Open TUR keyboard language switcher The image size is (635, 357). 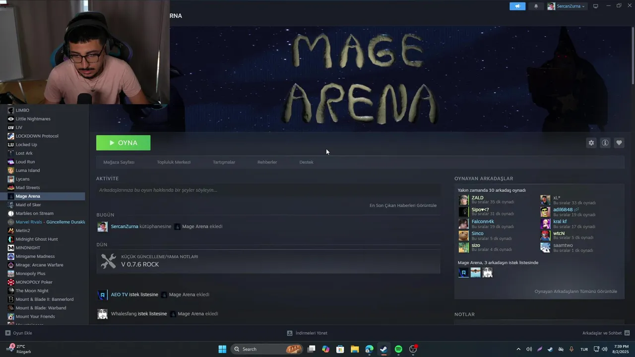(584, 349)
